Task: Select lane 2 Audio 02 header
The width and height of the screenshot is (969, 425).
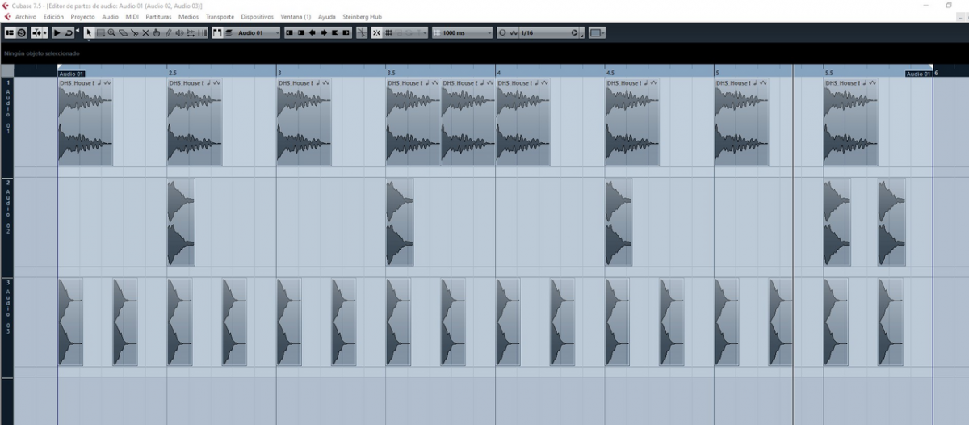Action: pyautogui.click(x=7, y=226)
